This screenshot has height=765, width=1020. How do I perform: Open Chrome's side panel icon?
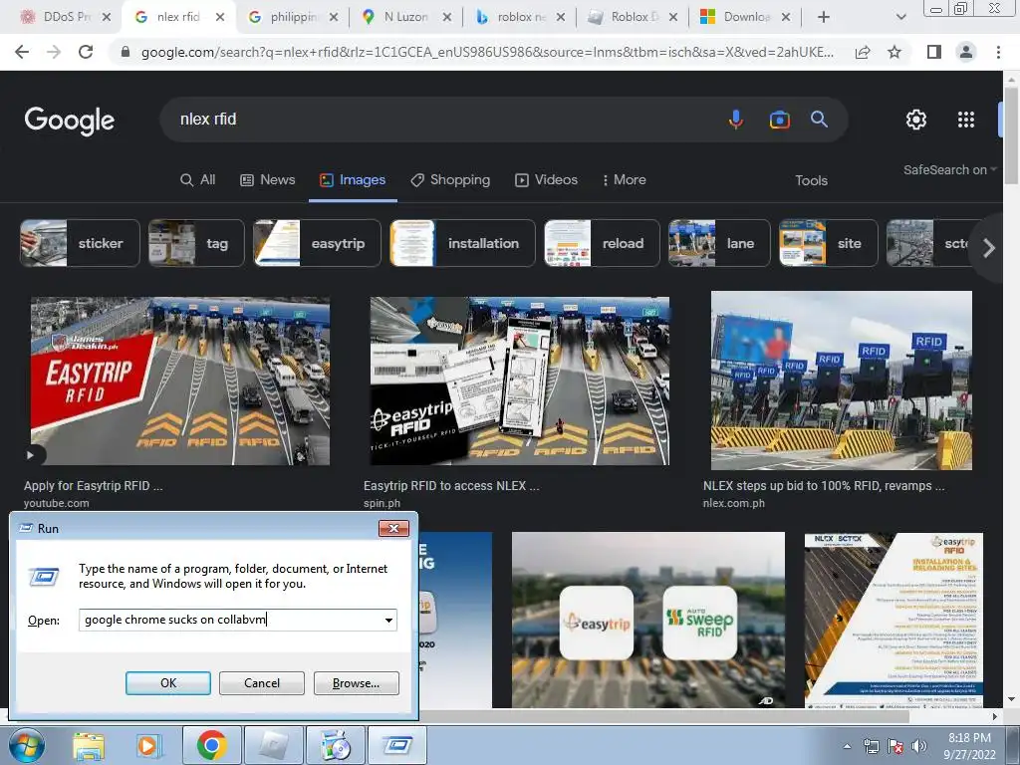coord(934,52)
